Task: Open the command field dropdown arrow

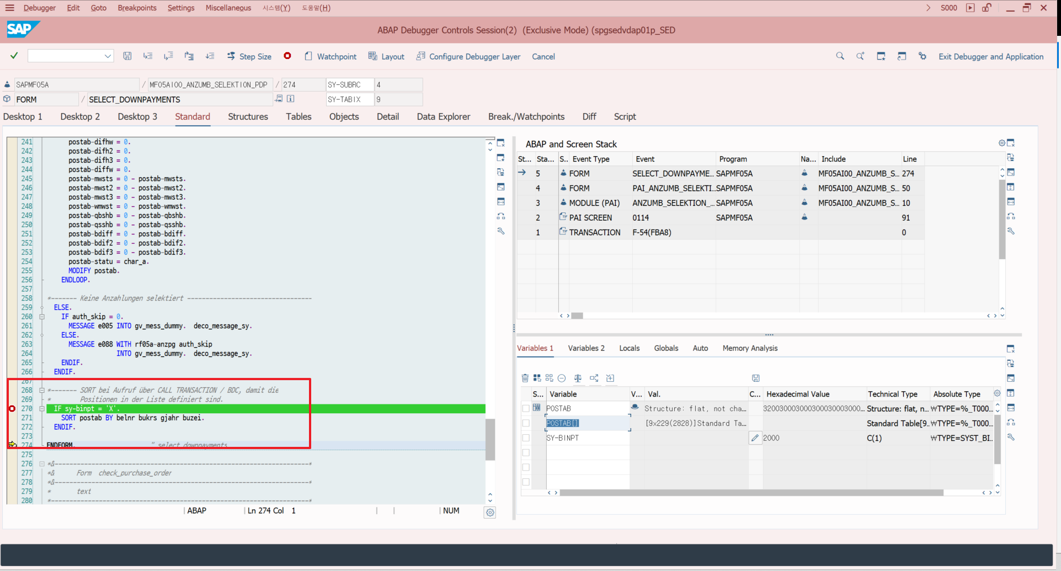Action: click(x=108, y=56)
